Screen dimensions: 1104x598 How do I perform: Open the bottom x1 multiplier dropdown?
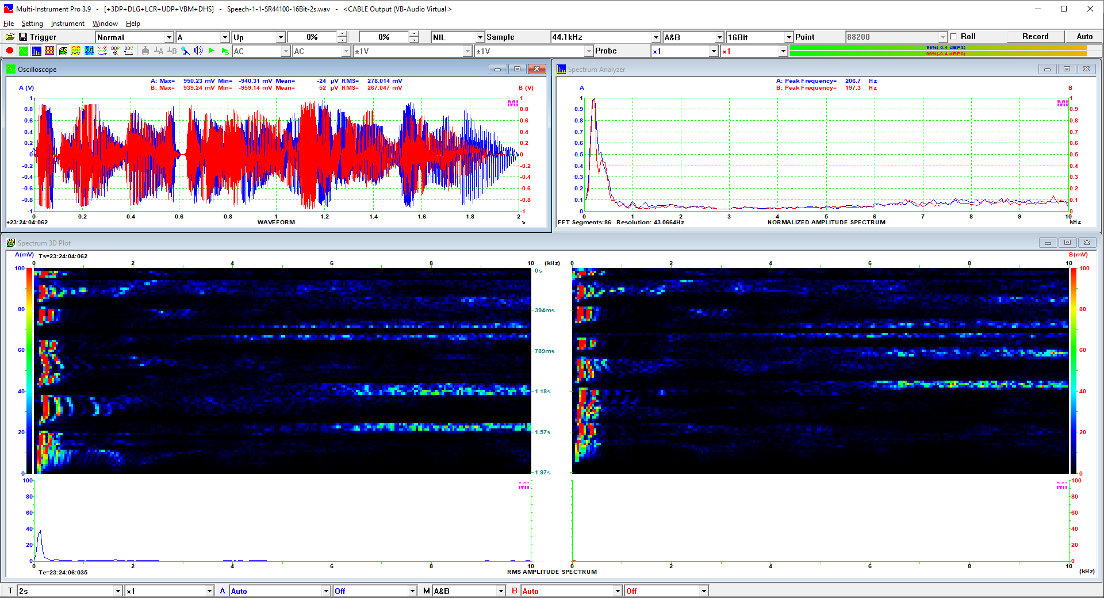pyautogui.click(x=170, y=591)
